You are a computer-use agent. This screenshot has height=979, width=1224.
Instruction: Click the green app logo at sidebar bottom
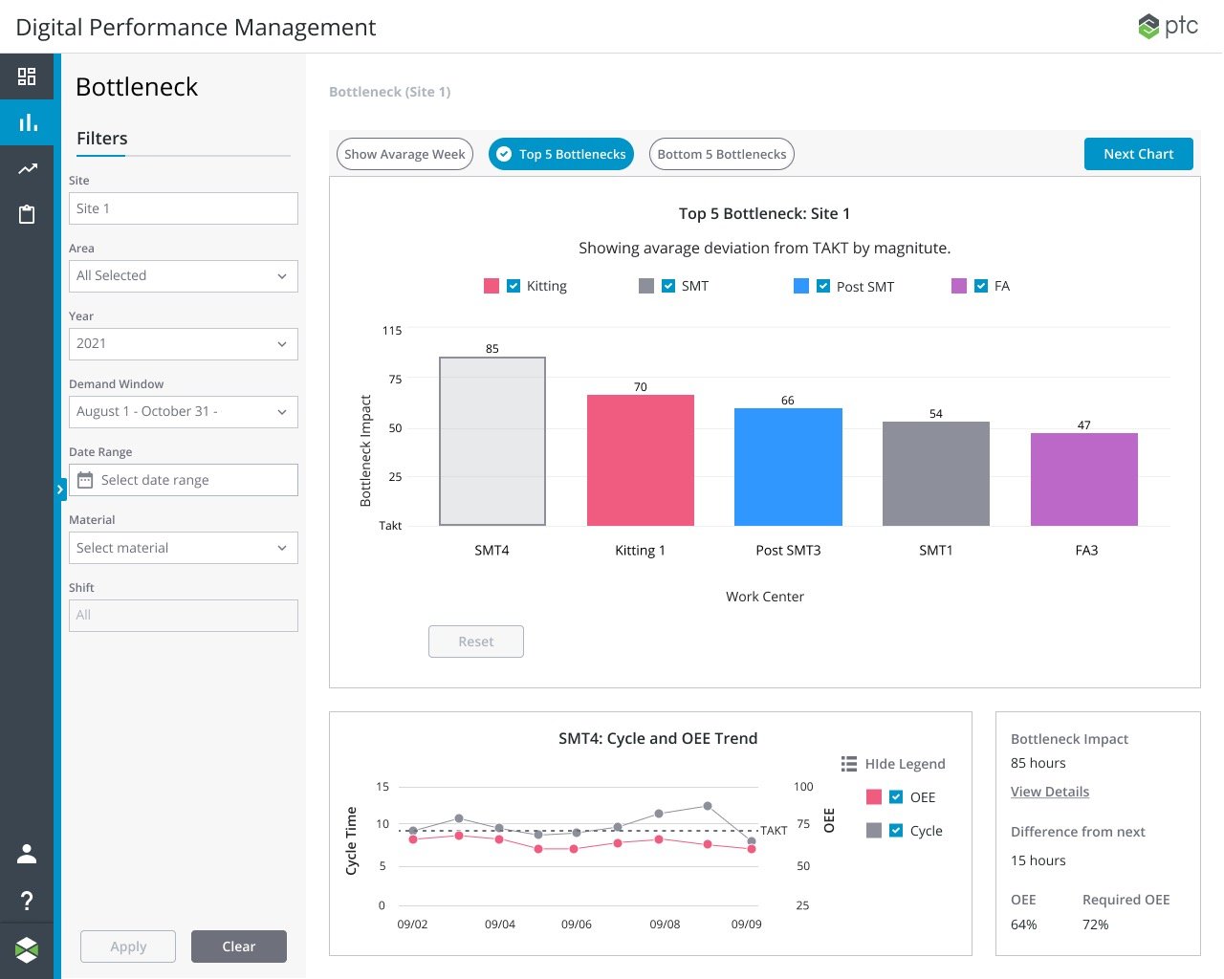point(27,949)
